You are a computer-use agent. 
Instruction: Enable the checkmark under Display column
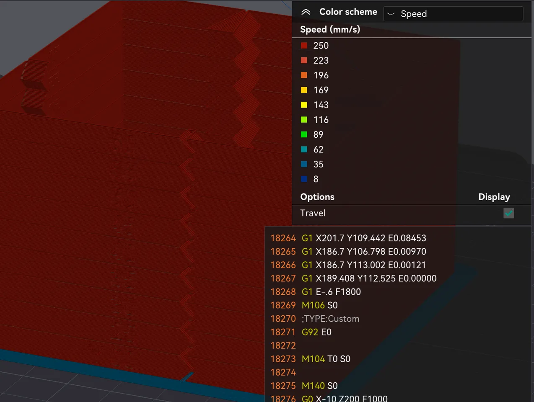click(x=508, y=213)
